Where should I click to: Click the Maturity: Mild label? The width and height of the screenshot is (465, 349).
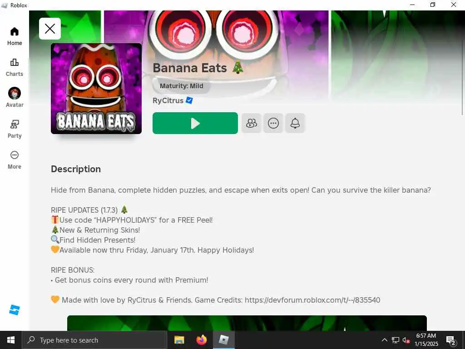[x=182, y=86]
